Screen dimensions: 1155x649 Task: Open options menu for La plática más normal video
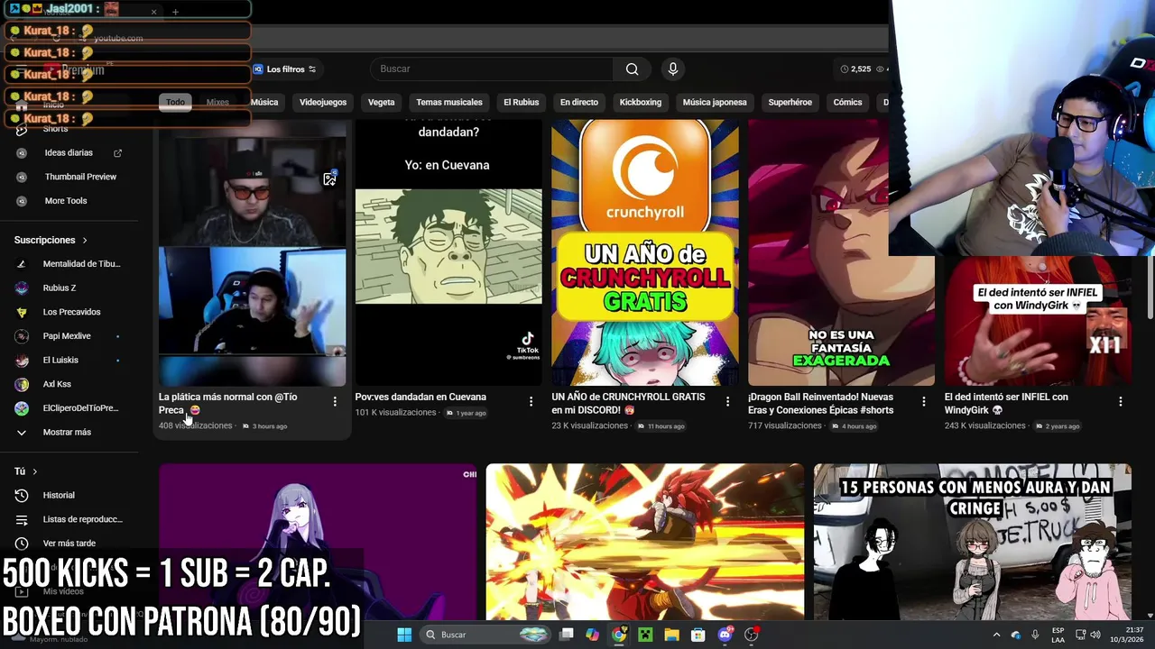[335, 402]
